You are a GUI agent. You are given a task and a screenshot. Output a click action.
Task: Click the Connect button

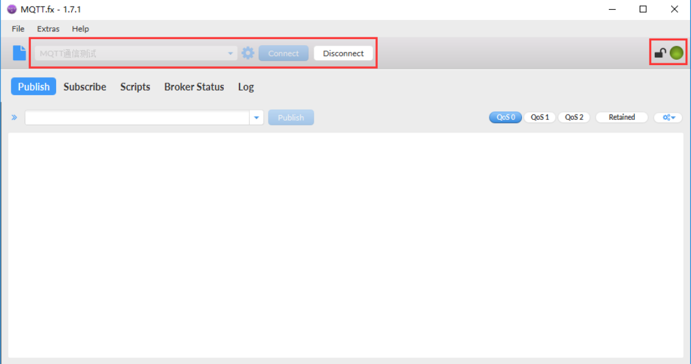coord(284,53)
